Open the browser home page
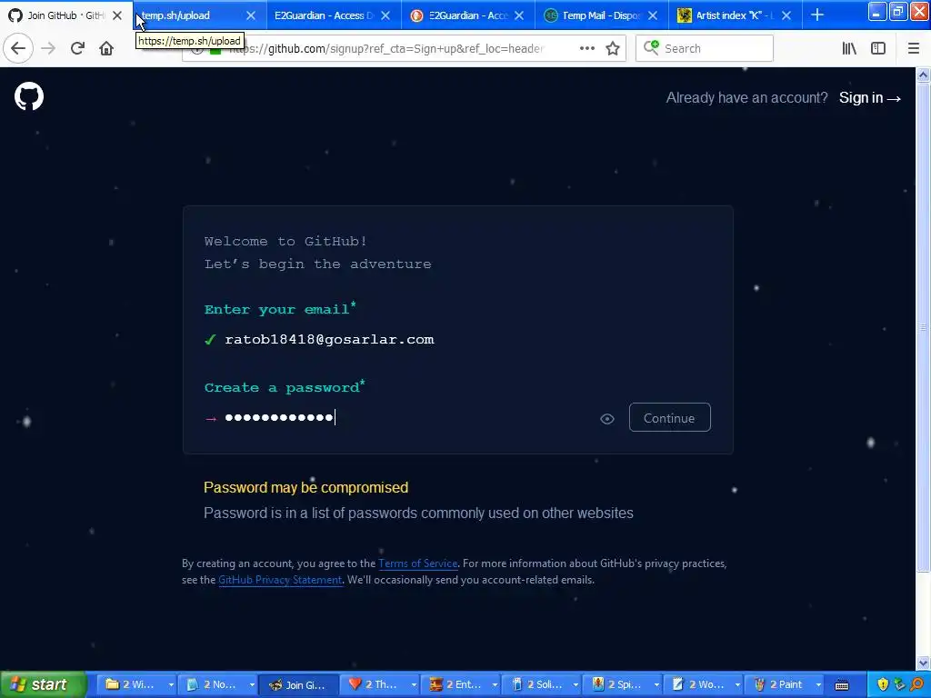The image size is (931, 698). (106, 48)
